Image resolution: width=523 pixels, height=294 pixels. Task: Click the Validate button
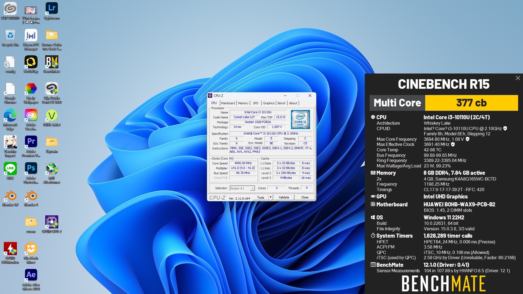pos(284,198)
